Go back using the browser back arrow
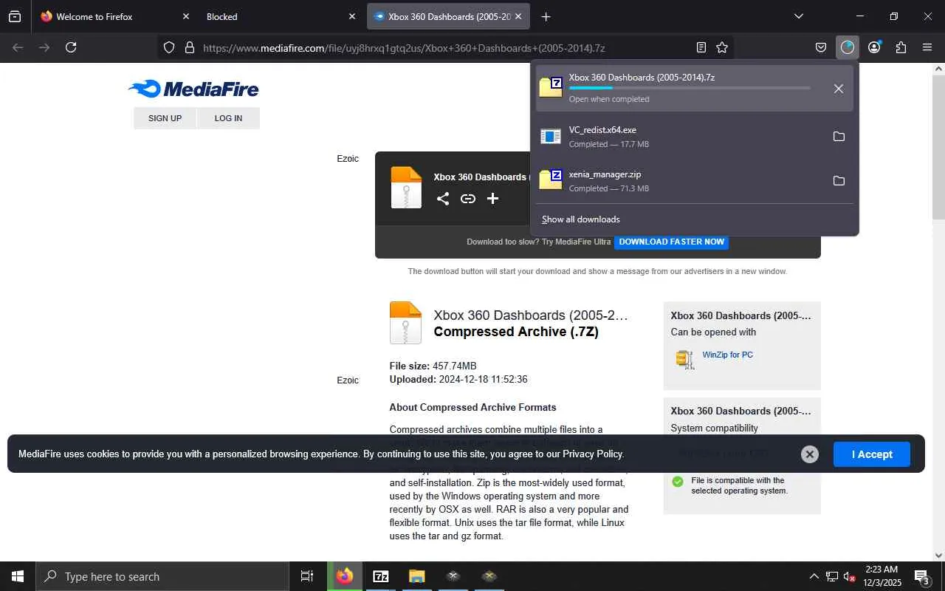 point(18,47)
